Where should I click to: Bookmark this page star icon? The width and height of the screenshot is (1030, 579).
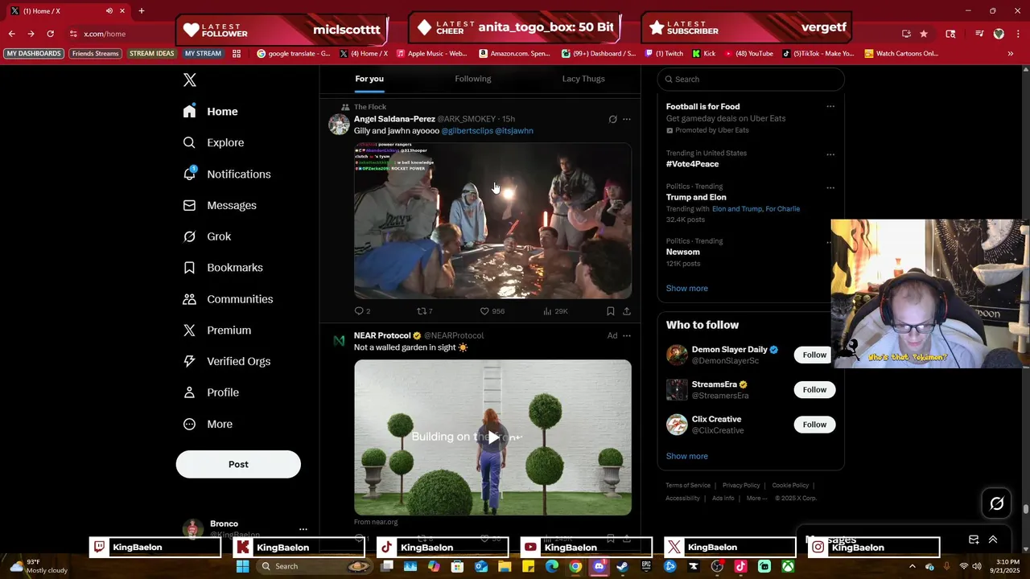coord(924,34)
